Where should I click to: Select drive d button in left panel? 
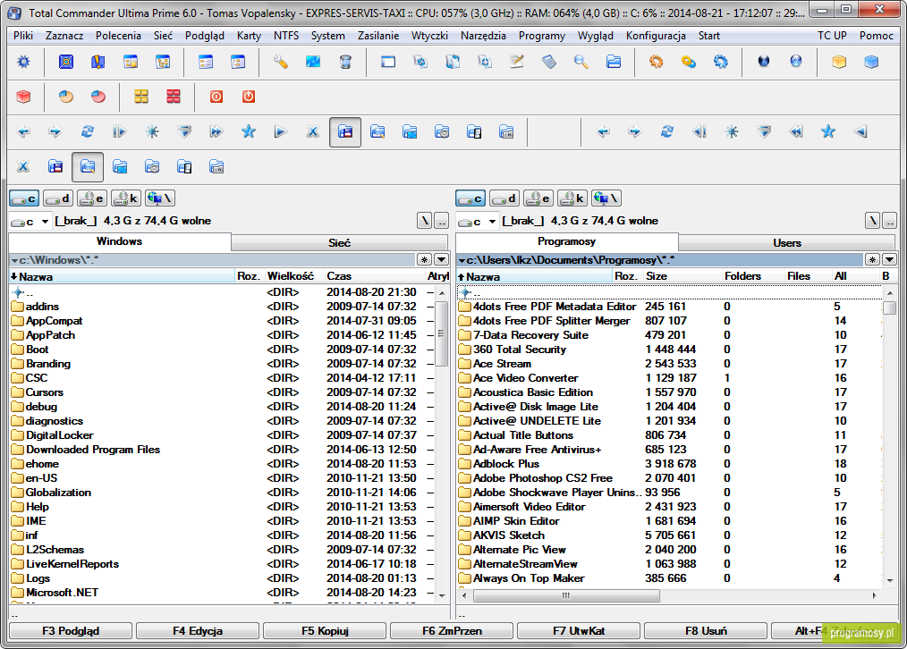(x=58, y=198)
